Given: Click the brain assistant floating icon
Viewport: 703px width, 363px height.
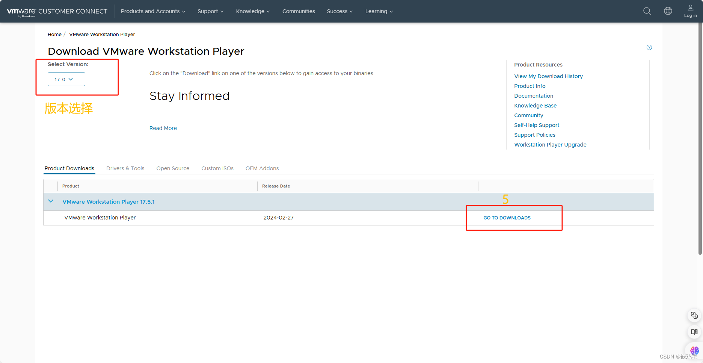Looking at the screenshot, I should (694, 350).
